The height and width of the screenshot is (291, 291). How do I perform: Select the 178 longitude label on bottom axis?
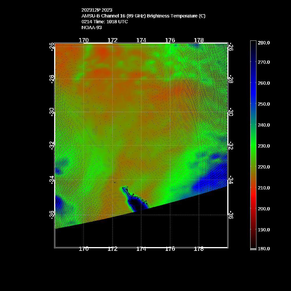(199, 249)
